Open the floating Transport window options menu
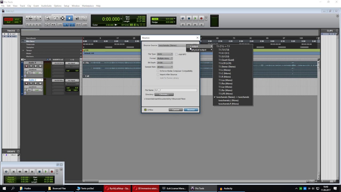 pos(61,169)
